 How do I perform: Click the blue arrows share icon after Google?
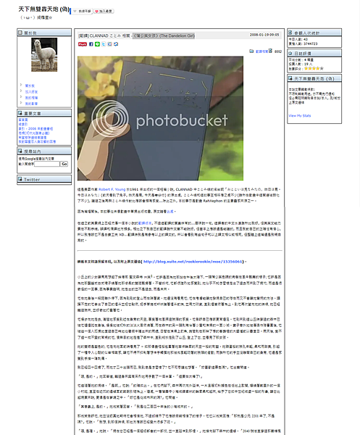(116, 44)
